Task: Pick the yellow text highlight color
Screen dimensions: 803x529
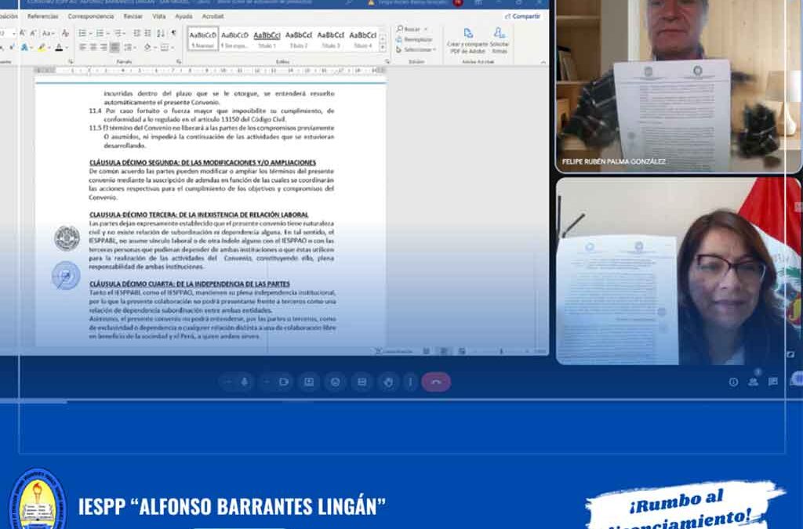Action: 41,48
